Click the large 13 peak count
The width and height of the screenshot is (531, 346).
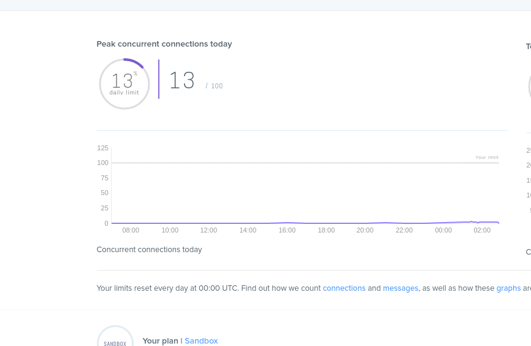(x=182, y=81)
